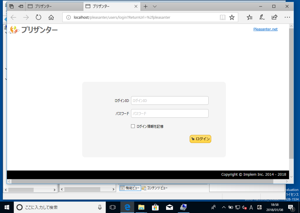Toggle IME input mode A
The height and width of the screenshot is (213, 300).
[251, 207]
